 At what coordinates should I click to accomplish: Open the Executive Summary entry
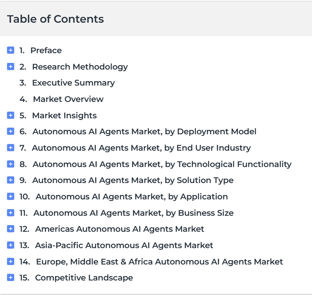point(73,83)
